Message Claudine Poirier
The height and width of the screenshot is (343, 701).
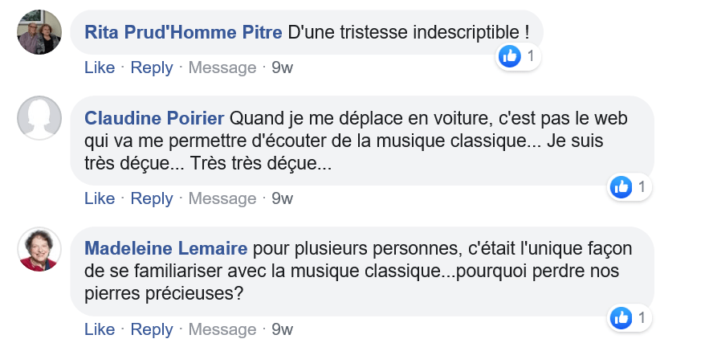click(222, 198)
